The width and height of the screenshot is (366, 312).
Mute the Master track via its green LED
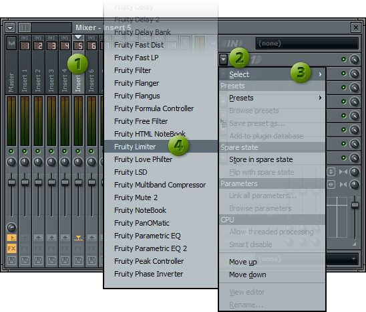pos(11,151)
